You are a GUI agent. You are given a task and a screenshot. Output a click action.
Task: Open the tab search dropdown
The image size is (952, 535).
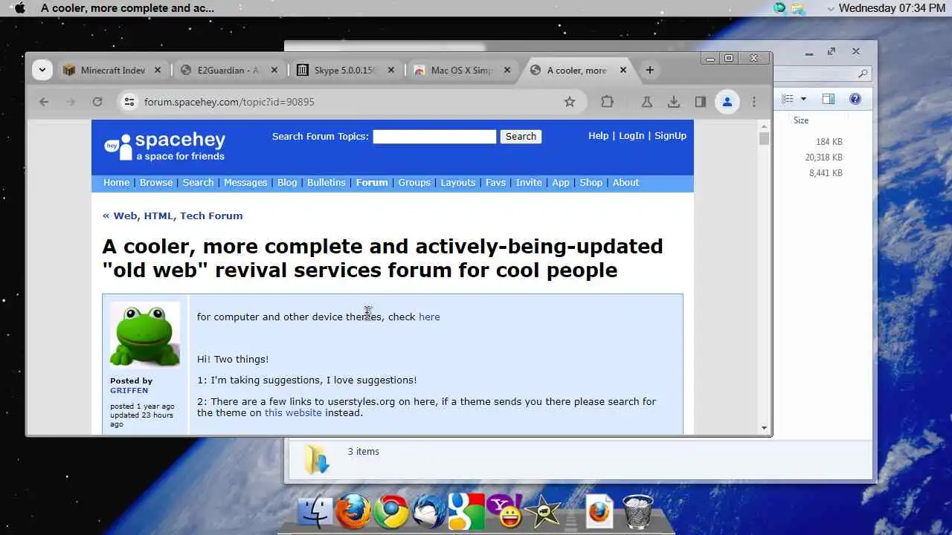pyautogui.click(x=42, y=70)
